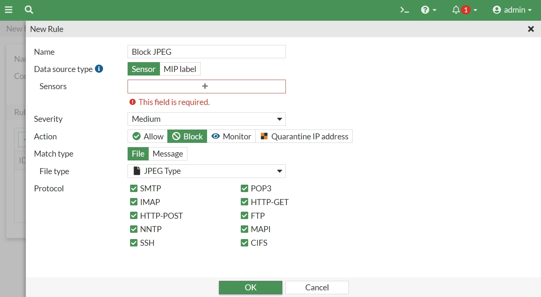The height and width of the screenshot is (297, 541).
Task: Click the search magnifier icon
Action: (x=29, y=10)
